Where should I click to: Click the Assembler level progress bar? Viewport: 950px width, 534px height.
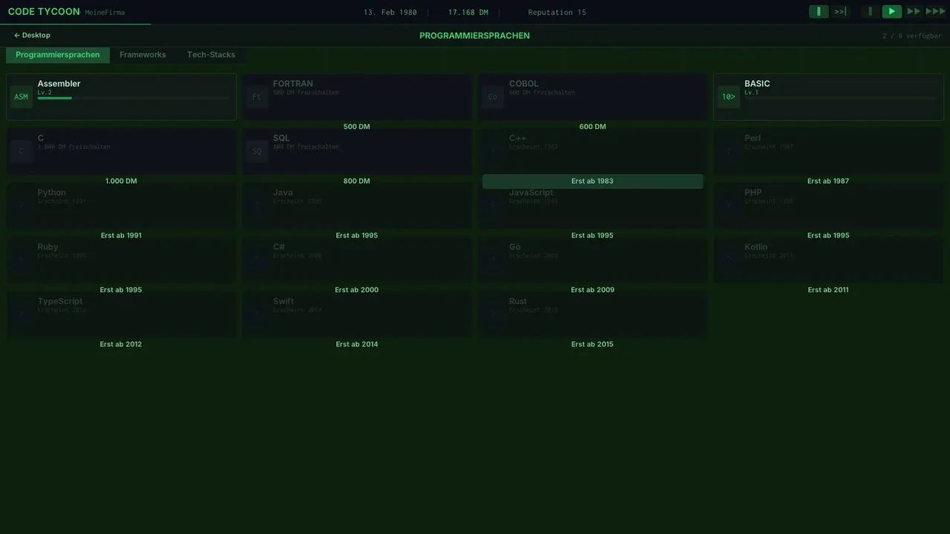pyautogui.click(x=134, y=98)
